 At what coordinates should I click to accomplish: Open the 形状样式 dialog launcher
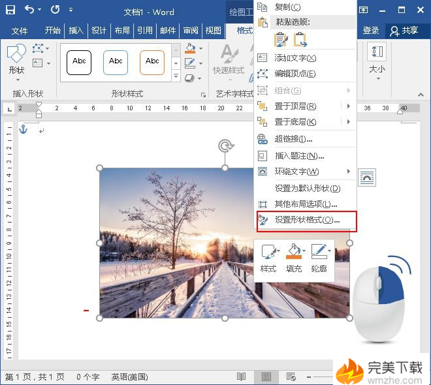pos(203,95)
